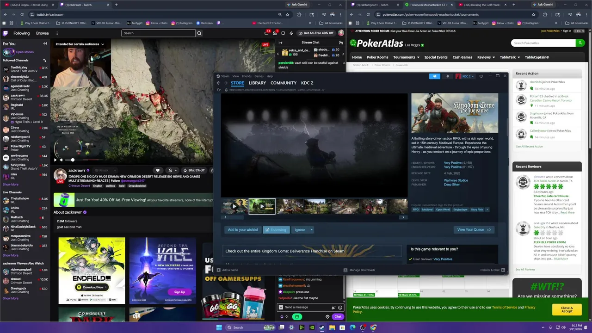The width and height of the screenshot is (592, 333).
Task: Open Steam View menu
Action: click(x=235, y=76)
